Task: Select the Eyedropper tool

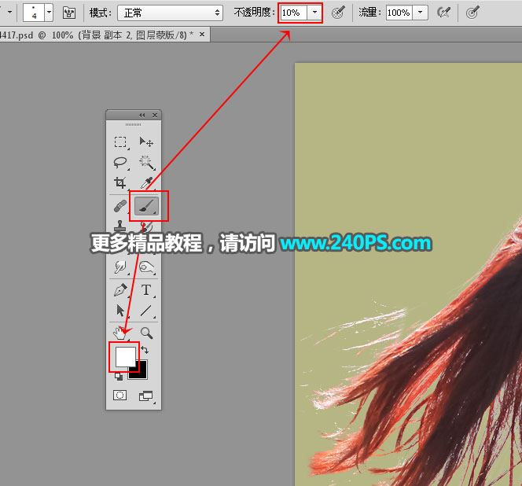Action: pyautogui.click(x=146, y=182)
